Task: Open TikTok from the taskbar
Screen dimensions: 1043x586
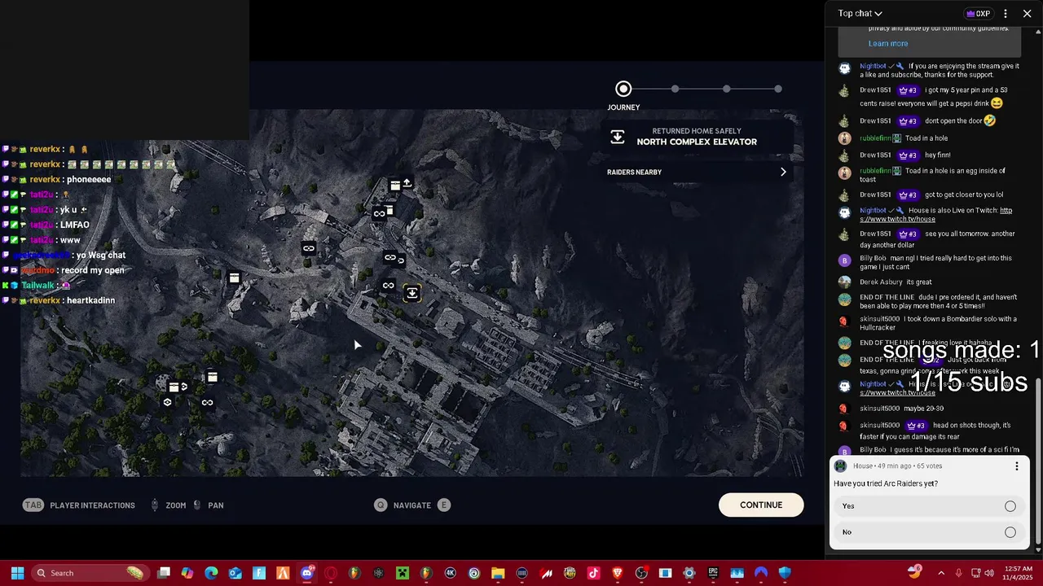Action: point(594,573)
